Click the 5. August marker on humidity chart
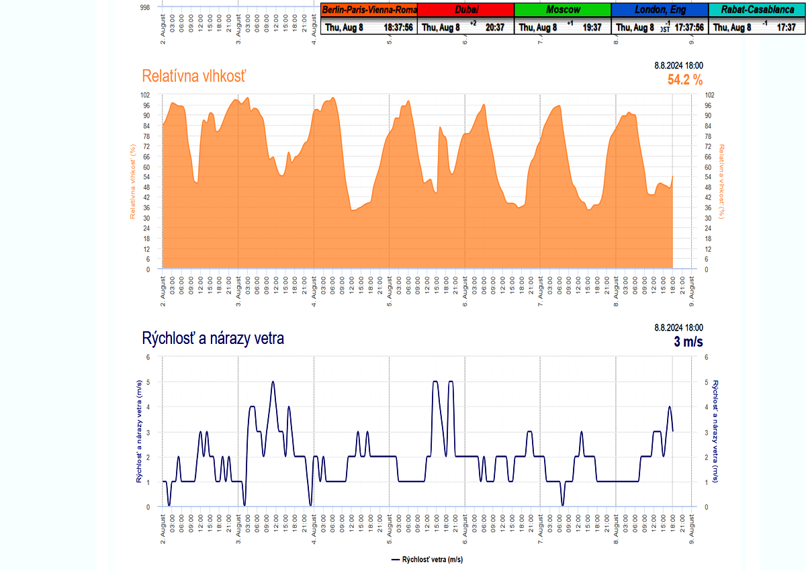806x571 pixels. (390, 287)
